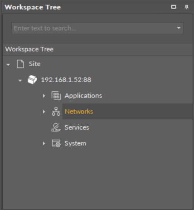194x210 pixels.
Task: Select the 192.168.1.52:88 device label
Action: (66, 80)
